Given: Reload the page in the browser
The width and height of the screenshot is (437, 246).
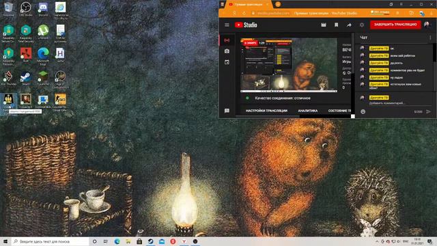Looking at the screenshot, I should pyautogui.click(x=244, y=13).
